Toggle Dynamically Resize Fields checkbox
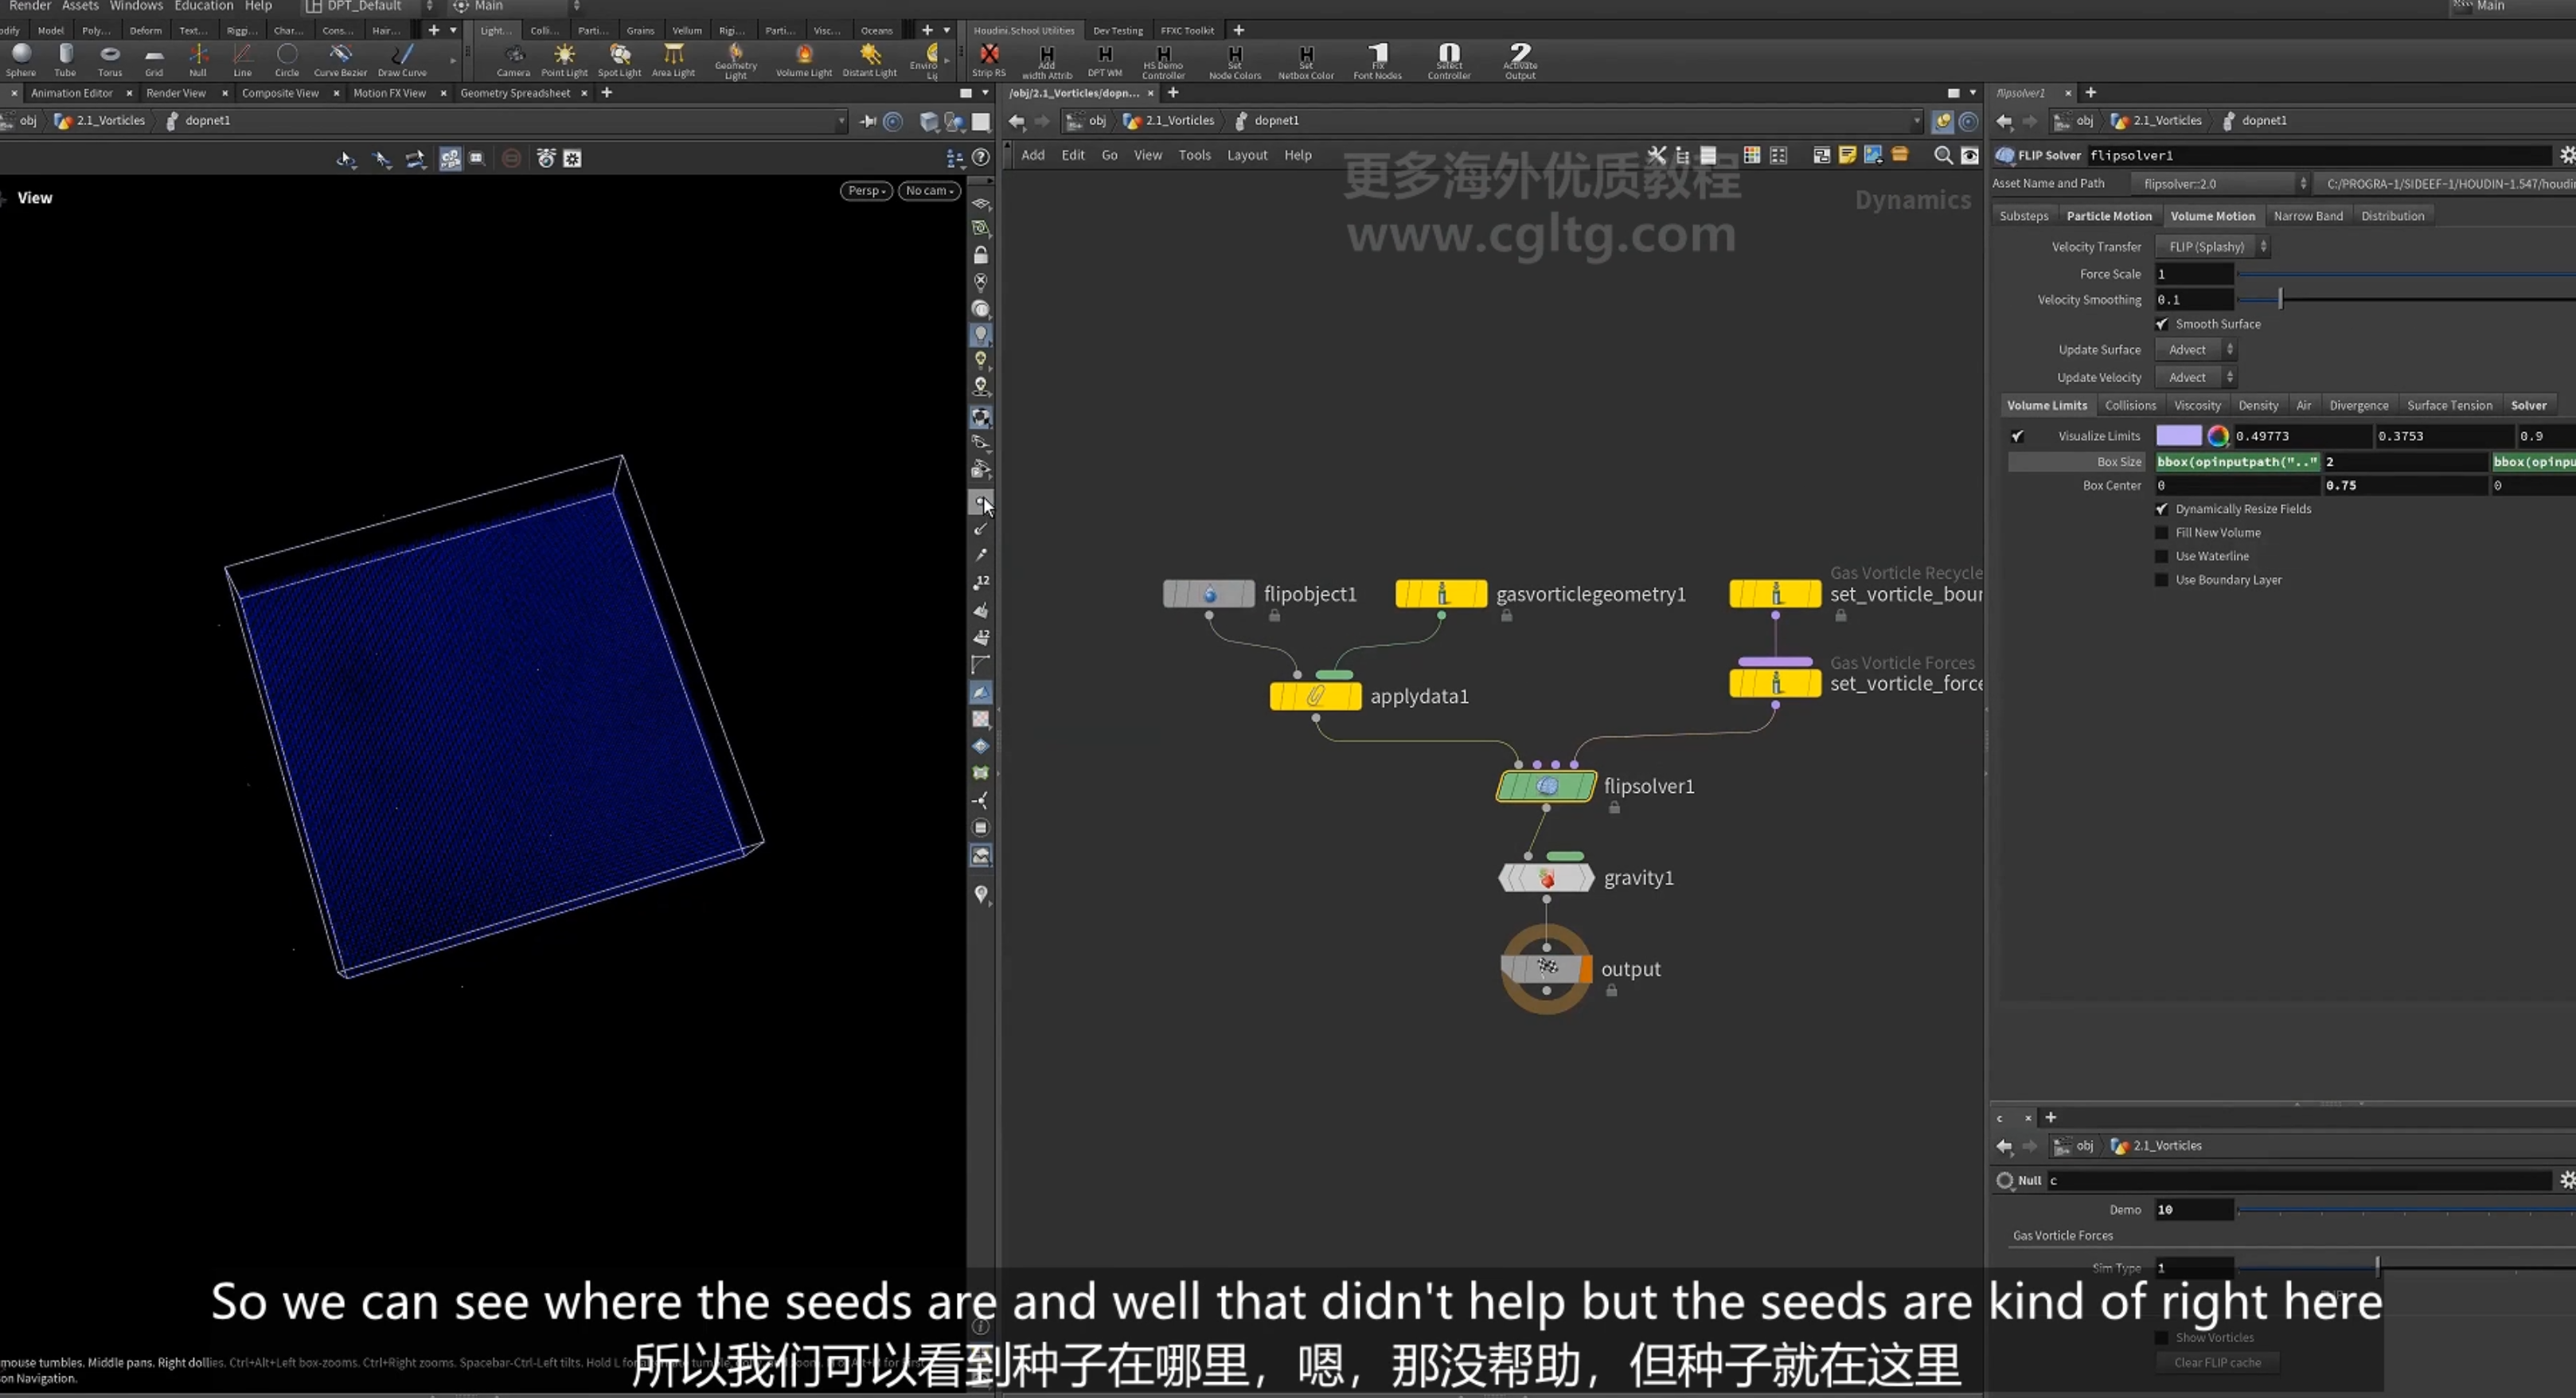 [x=2162, y=509]
